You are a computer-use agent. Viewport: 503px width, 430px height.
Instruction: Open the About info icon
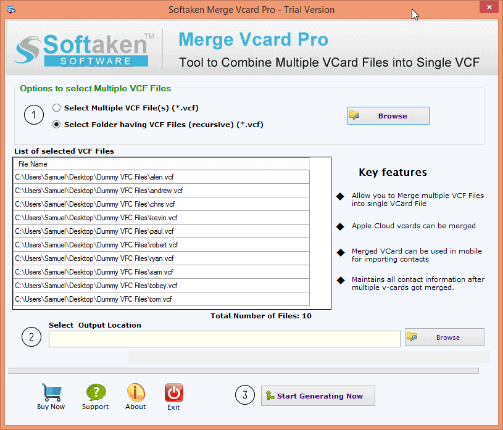coord(136,392)
